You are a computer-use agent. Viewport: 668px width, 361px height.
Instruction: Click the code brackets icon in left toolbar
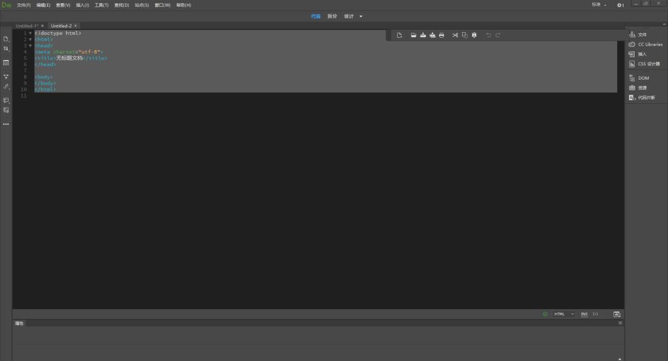point(6,62)
